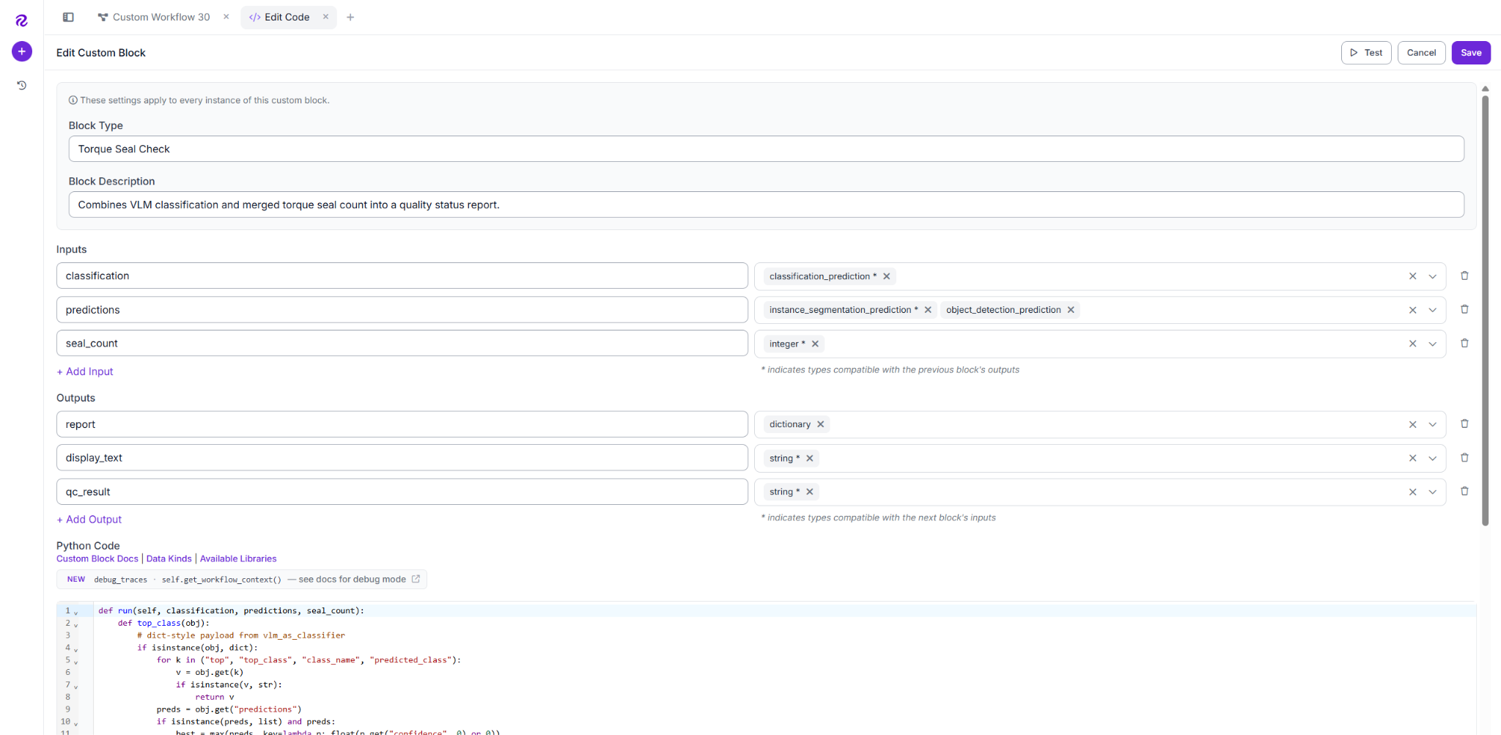
Task: Delete the qc_result output row
Action: coord(1464,491)
